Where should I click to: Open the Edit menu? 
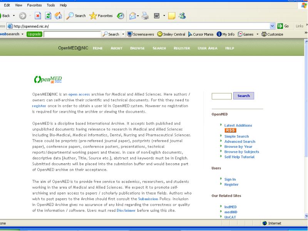point(7,5)
